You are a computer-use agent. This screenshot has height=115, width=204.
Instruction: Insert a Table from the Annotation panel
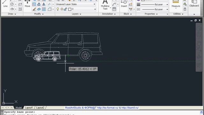(x=114, y=9)
